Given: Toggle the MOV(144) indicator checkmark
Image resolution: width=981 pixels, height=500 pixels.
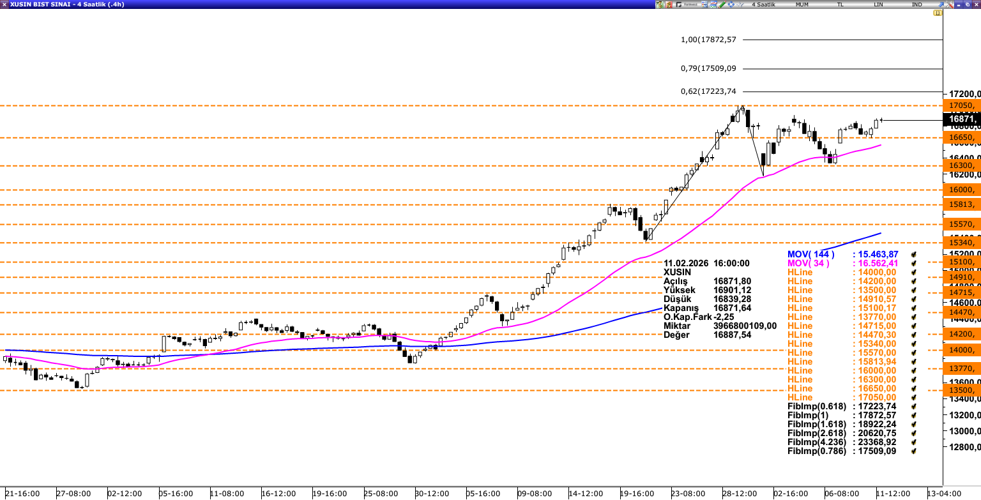Looking at the screenshot, I should [x=914, y=255].
